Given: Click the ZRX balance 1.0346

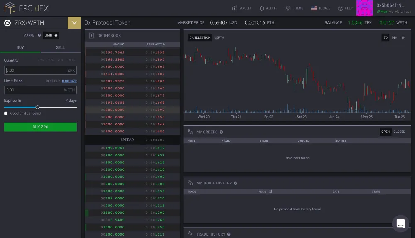Looking at the screenshot, I should tap(355, 23).
